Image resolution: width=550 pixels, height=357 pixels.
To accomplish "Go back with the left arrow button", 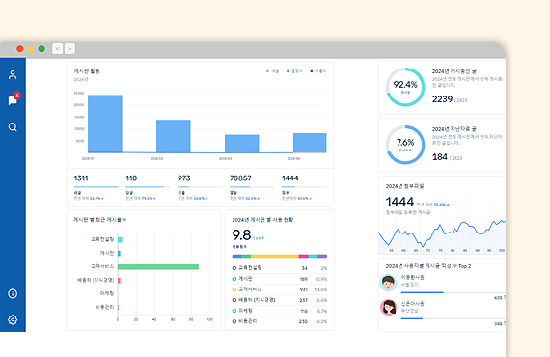I will coord(58,49).
